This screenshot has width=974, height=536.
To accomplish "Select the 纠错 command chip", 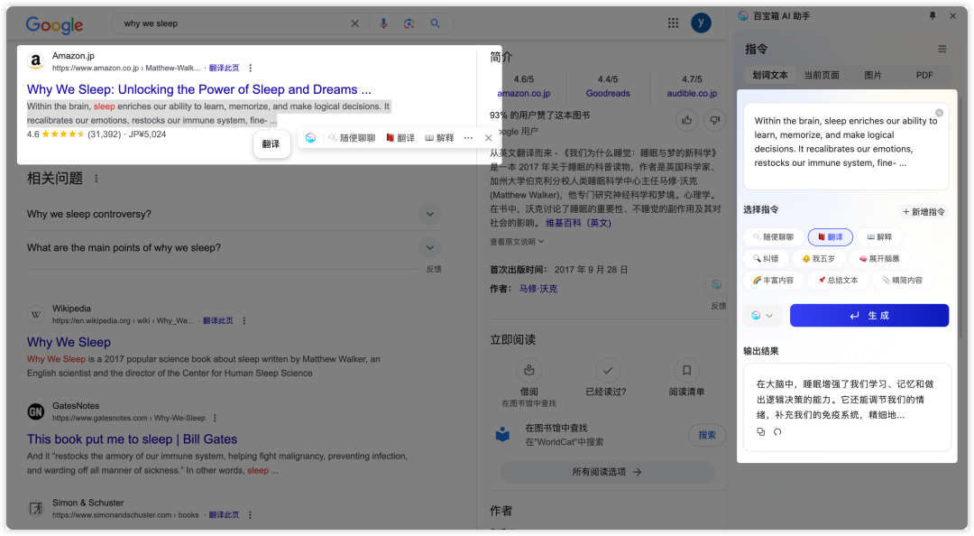I will [x=766, y=259].
